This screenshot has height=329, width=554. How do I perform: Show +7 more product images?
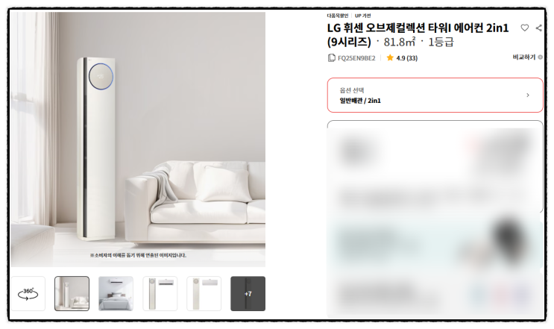pyautogui.click(x=248, y=294)
